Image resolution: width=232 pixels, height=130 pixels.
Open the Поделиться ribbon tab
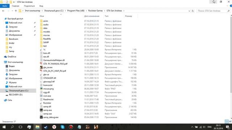[29, 6]
